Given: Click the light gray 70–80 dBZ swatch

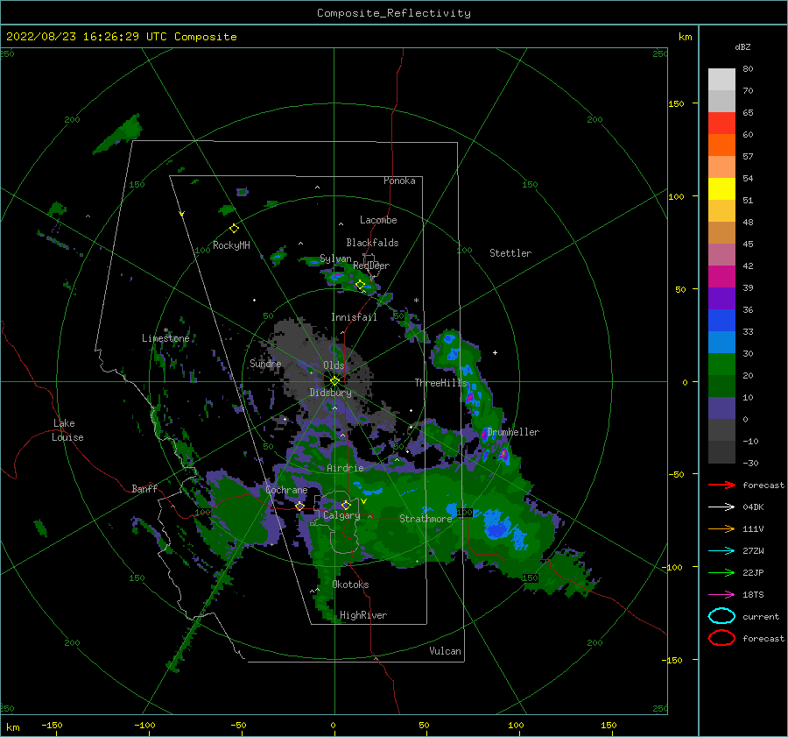Looking at the screenshot, I should [721, 80].
